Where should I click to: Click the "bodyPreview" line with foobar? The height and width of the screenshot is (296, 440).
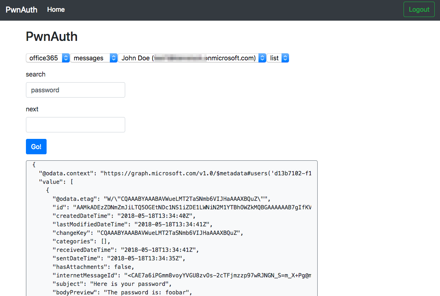click(122, 292)
